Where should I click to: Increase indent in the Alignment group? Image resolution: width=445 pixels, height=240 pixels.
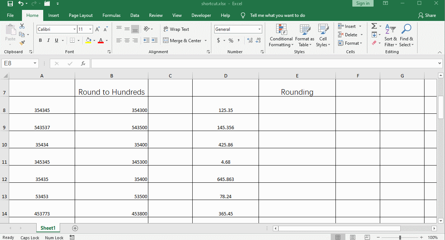coord(155,40)
